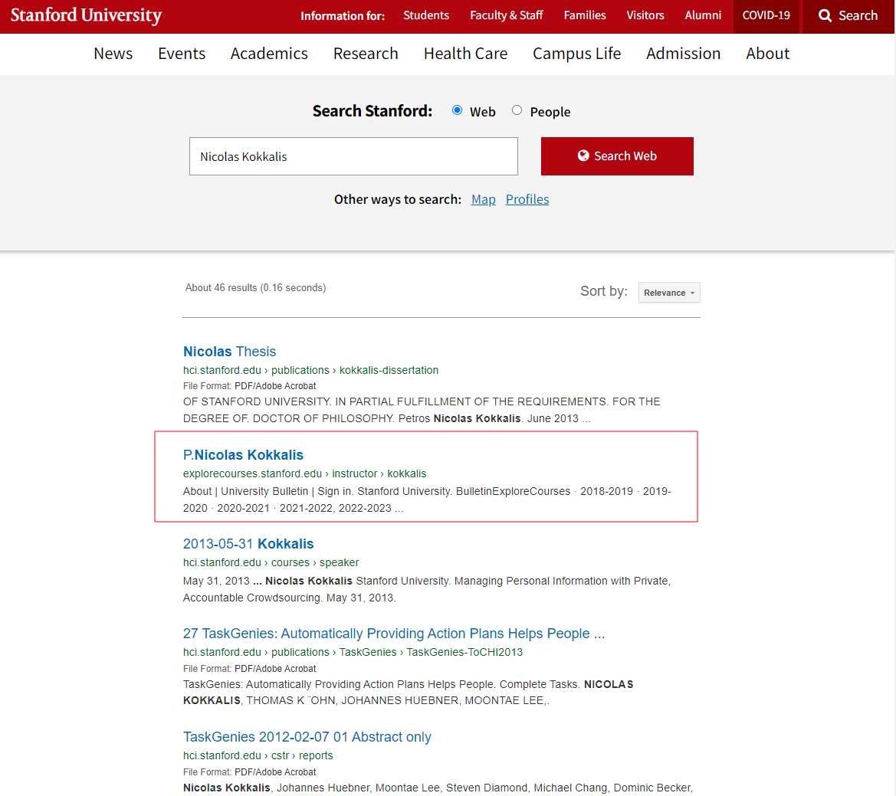
Task: Open the About section
Action: 767,54
